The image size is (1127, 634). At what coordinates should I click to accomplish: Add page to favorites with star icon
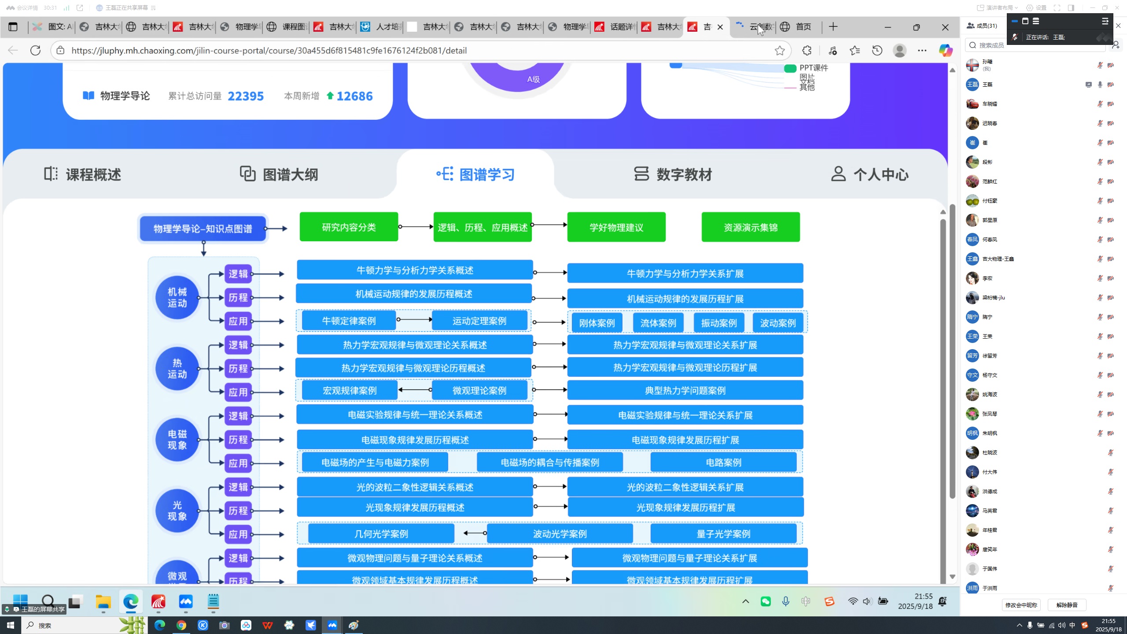[780, 51]
